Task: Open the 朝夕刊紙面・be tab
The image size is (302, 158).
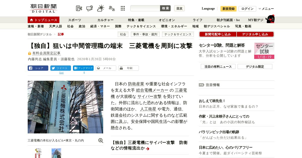Action: (228, 20)
